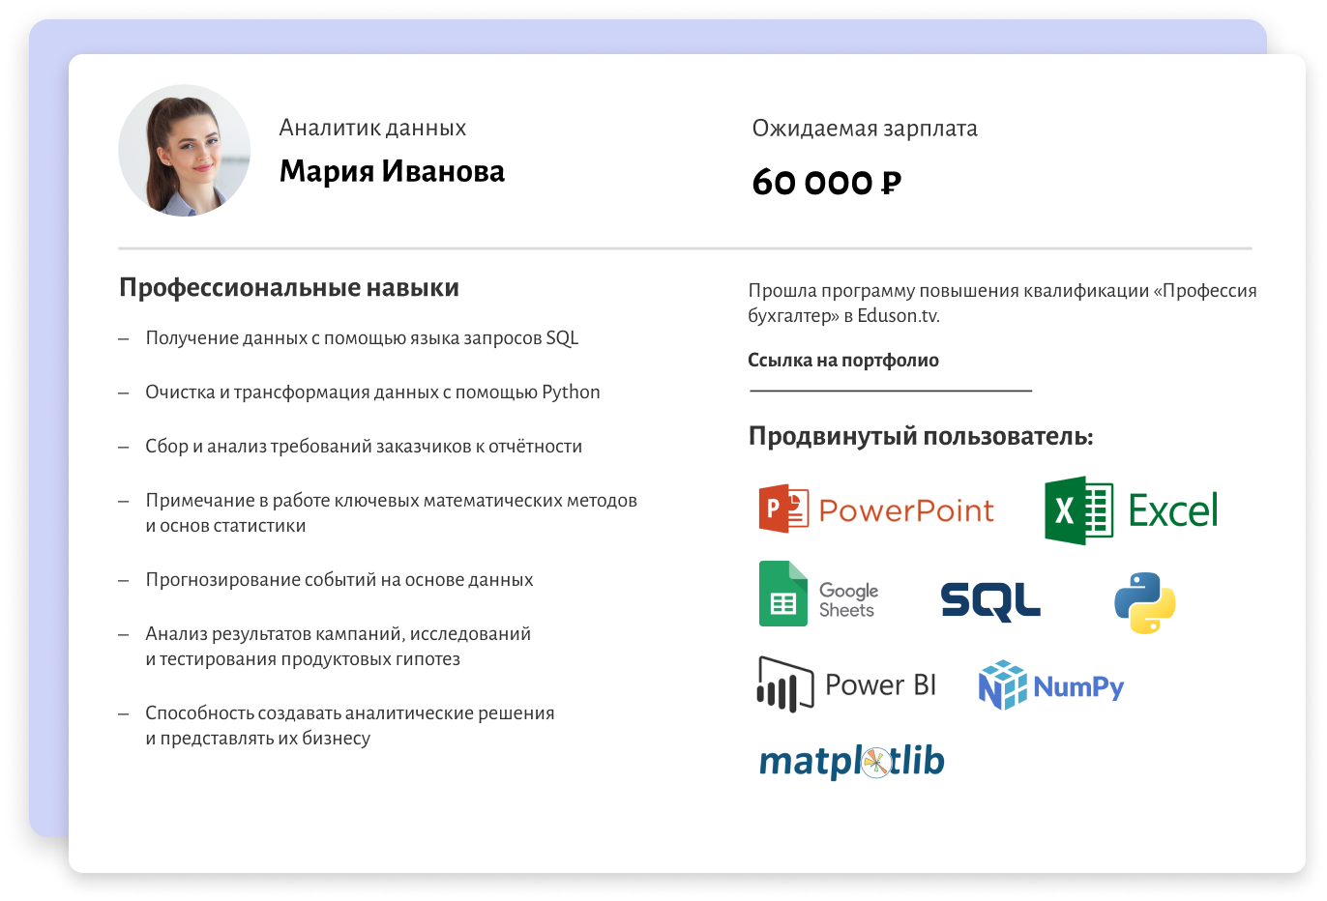Click the salary value '60 000 ₽'
The image size is (1327, 901).
coord(827,182)
